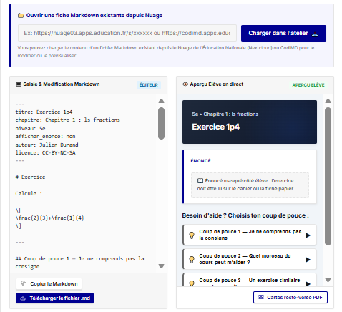Select the APERÇU ÉLÈVE badge
This screenshot has width=342, height=312.
click(x=308, y=85)
